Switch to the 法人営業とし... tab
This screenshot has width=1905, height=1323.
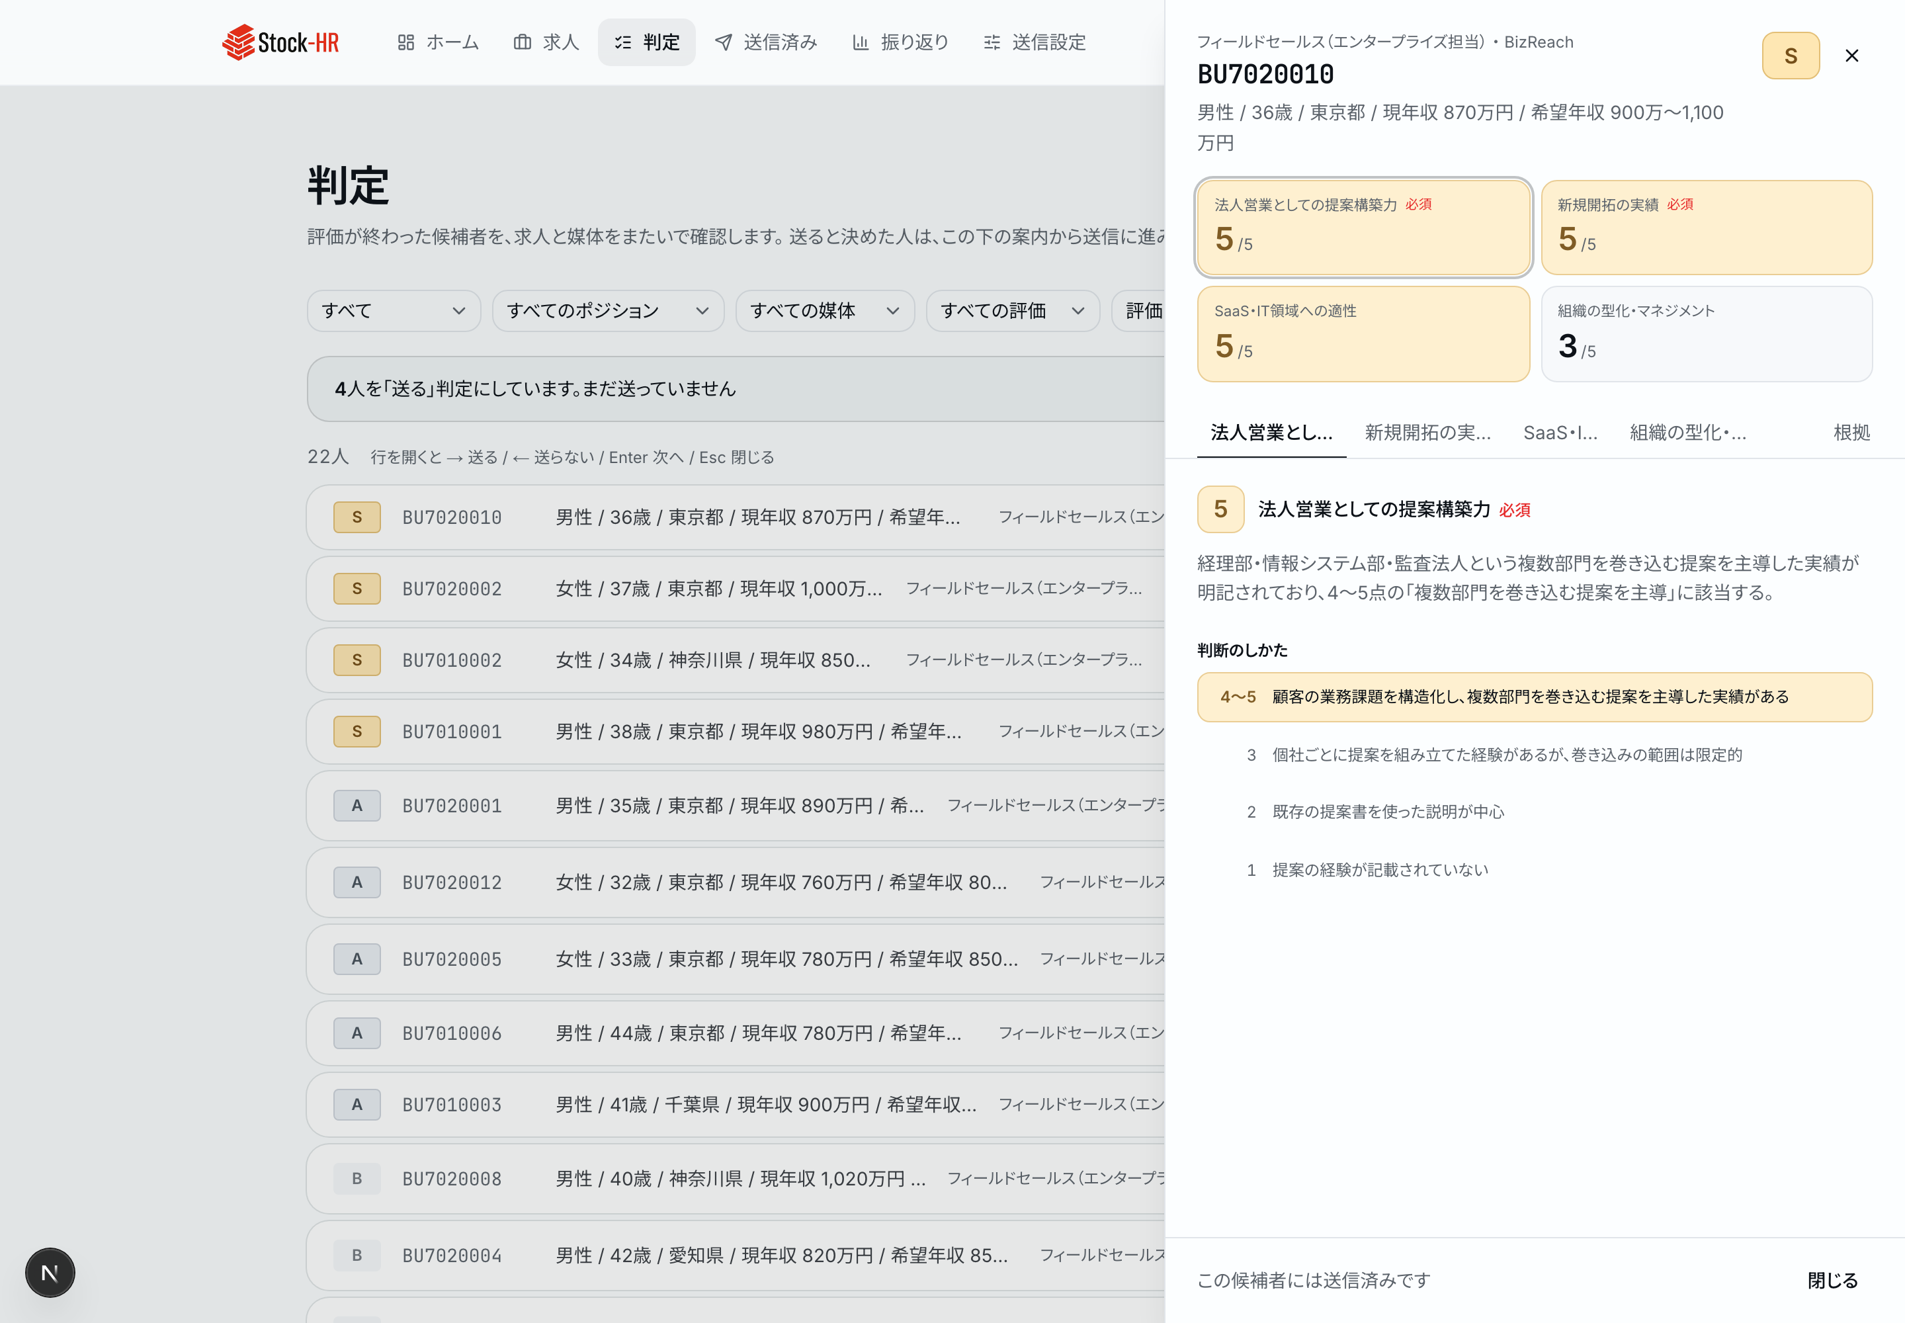tap(1272, 433)
